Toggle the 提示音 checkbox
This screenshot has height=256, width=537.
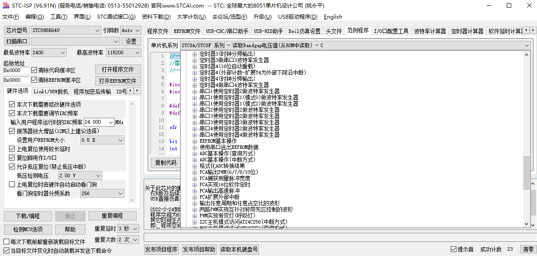(x=454, y=249)
